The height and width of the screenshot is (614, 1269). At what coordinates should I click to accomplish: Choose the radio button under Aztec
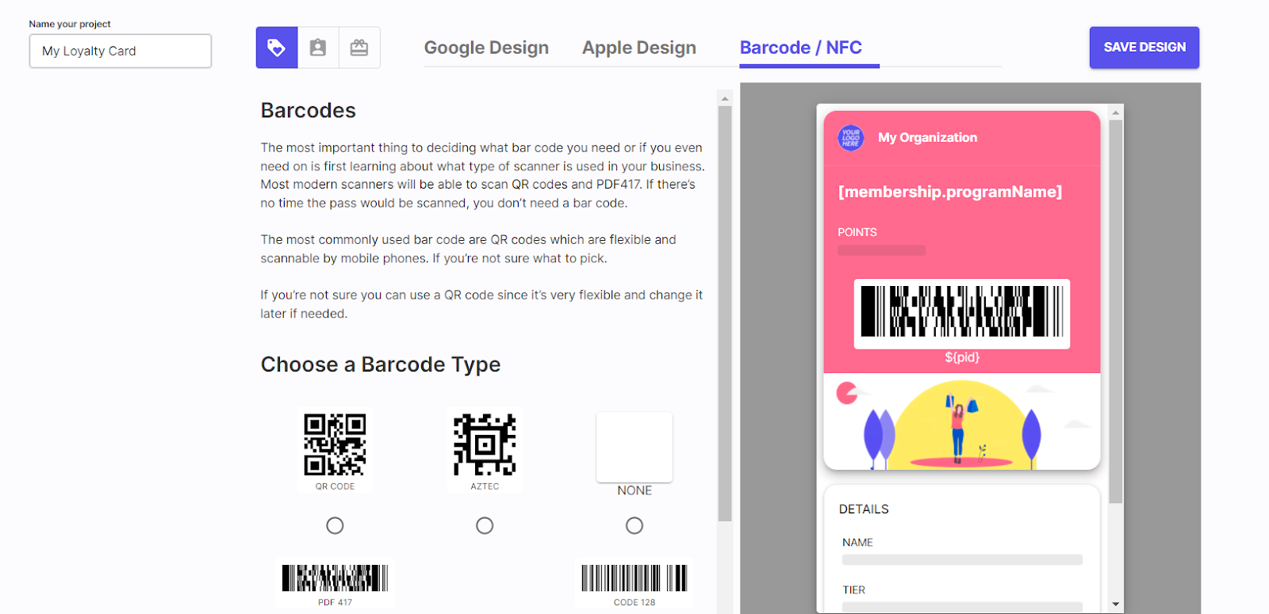point(485,525)
